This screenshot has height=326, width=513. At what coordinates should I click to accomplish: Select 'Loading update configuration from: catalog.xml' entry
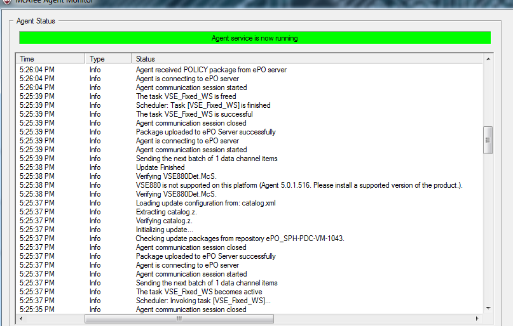tap(206, 203)
